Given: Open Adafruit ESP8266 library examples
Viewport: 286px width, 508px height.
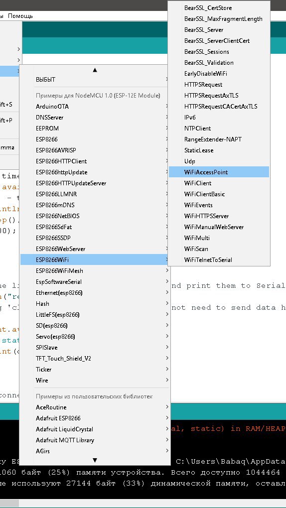Looking at the screenshot, I should click(95, 418).
